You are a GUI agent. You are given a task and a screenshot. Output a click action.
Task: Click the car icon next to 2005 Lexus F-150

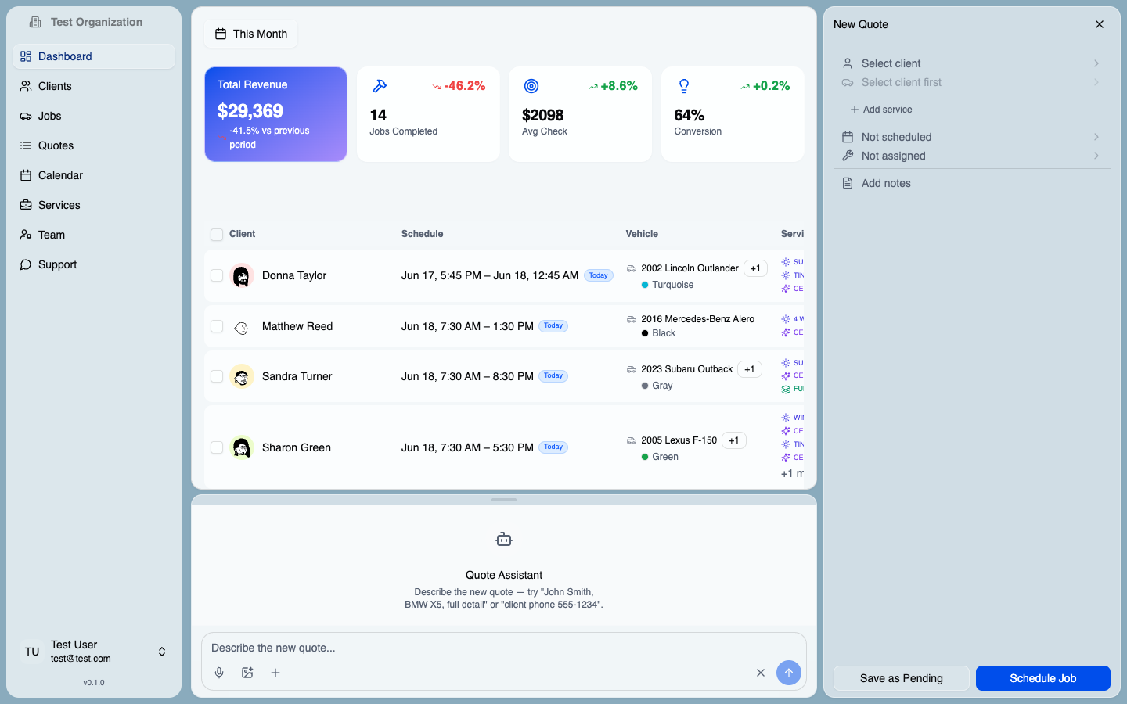pos(632,440)
